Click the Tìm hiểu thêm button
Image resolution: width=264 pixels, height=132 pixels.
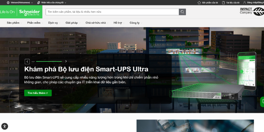38,93
